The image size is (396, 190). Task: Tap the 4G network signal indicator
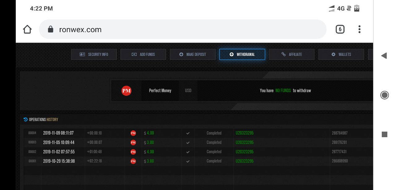coord(340,9)
